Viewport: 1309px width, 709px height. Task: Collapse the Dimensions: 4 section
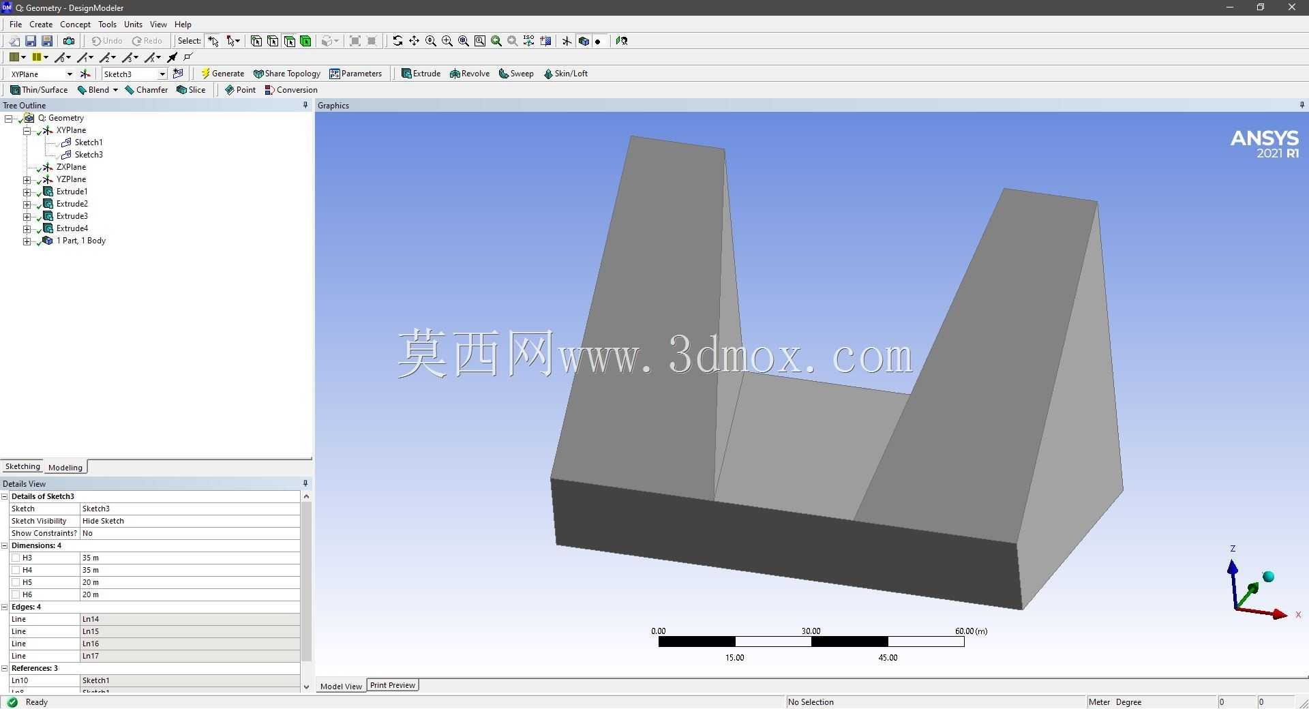[5, 545]
